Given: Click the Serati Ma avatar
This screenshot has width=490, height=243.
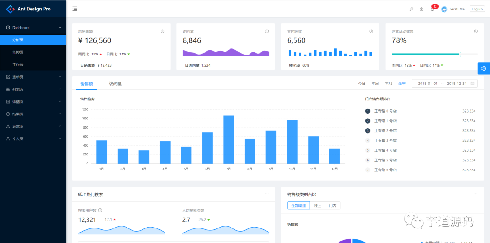Looking at the screenshot, I should (x=444, y=10).
